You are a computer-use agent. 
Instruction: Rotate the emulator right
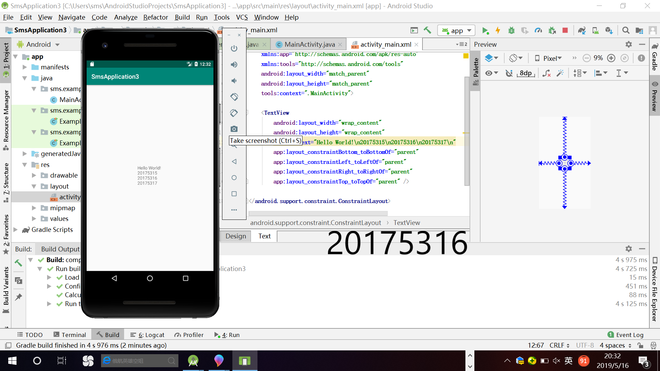pyautogui.click(x=234, y=113)
